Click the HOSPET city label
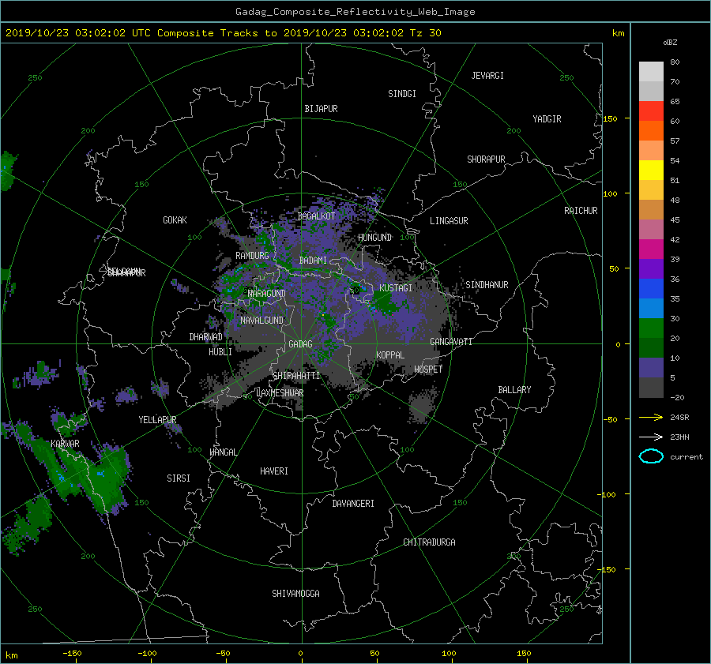This screenshot has width=711, height=664. point(428,370)
